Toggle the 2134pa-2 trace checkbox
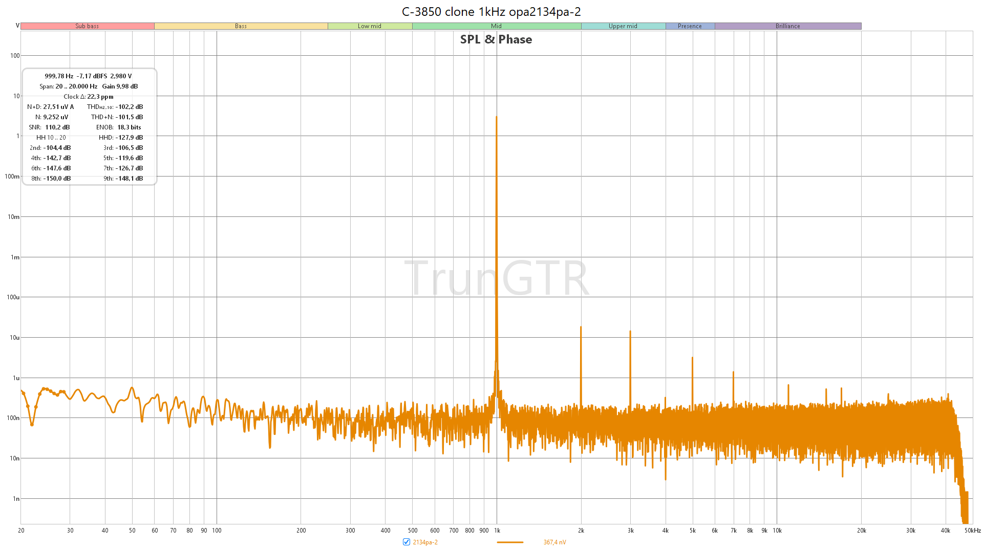 coord(407,542)
